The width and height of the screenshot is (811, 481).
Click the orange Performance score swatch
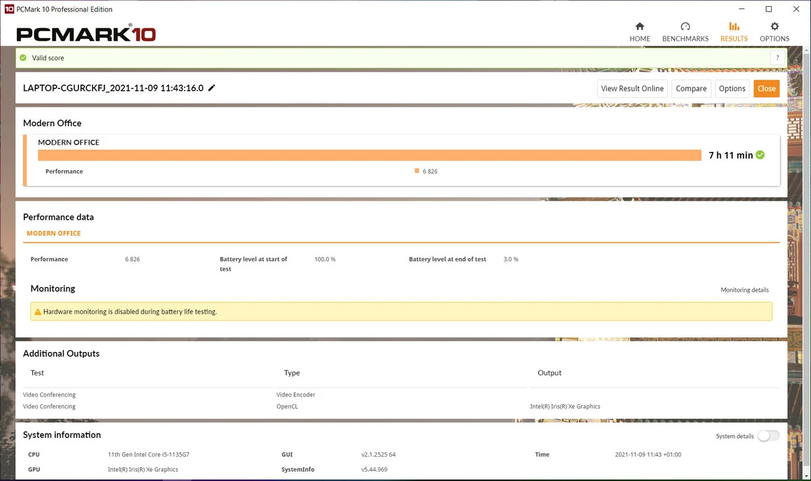coord(417,171)
